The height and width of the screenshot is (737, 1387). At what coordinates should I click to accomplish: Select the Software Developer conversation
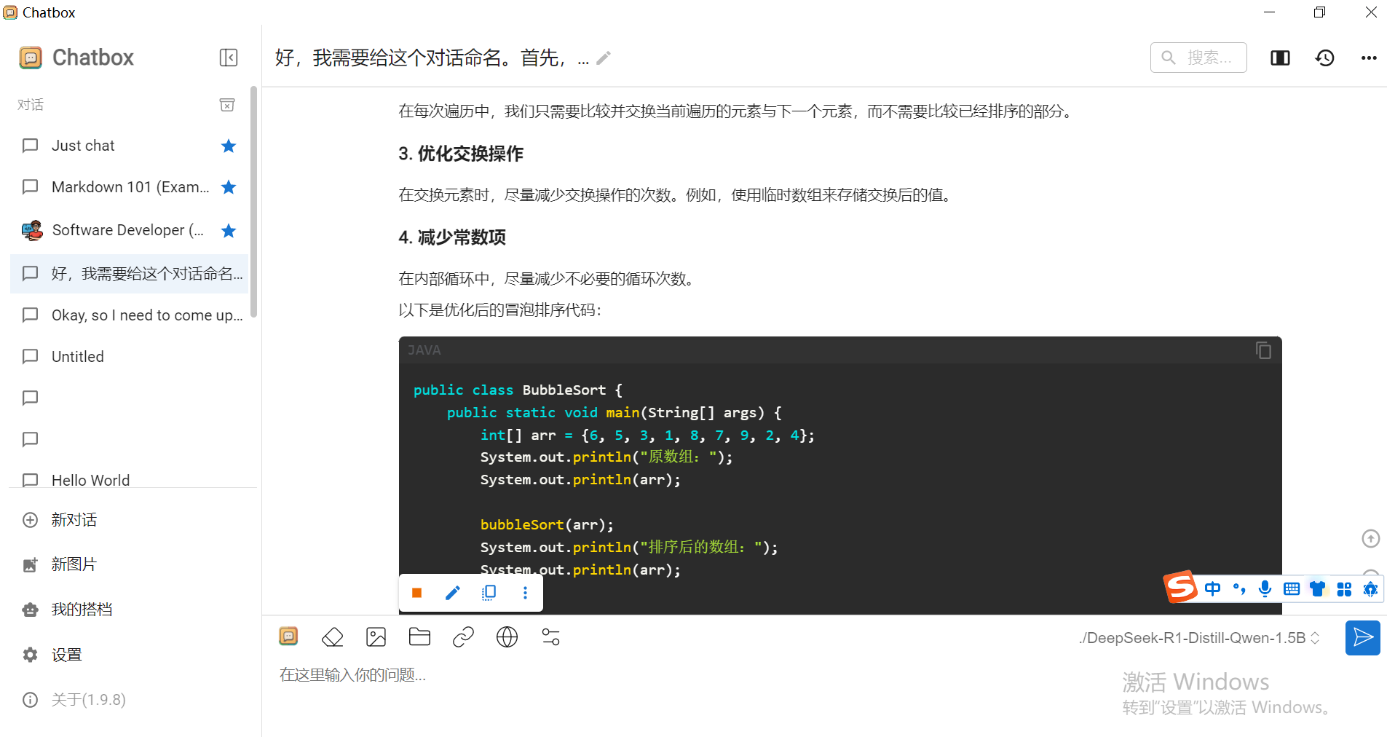click(127, 230)
